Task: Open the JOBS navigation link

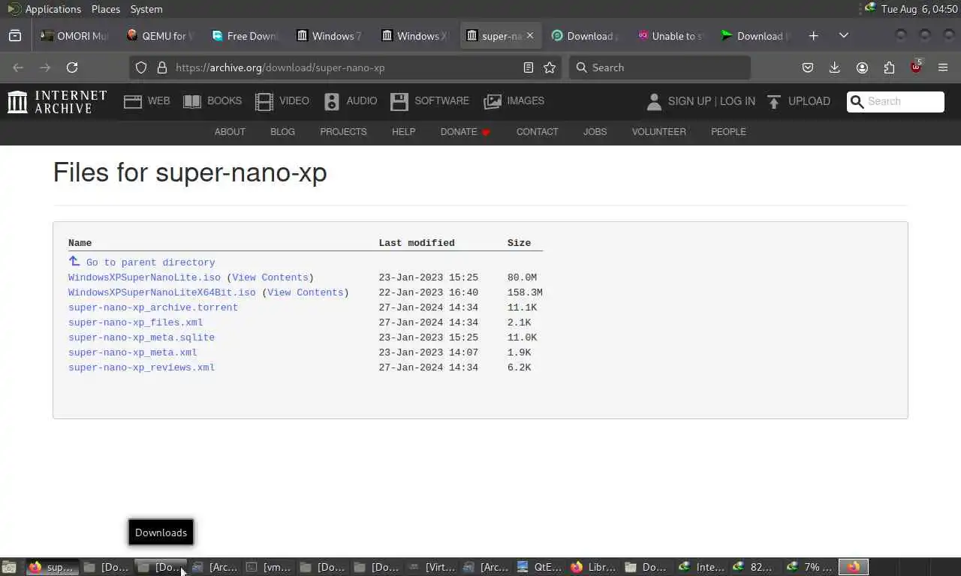Action: pyautogui.click(x=595, y=132)
